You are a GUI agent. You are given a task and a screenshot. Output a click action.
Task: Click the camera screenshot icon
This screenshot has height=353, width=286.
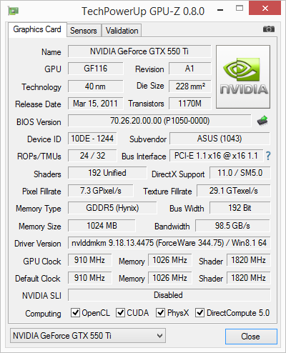click(x=269, y=29)
